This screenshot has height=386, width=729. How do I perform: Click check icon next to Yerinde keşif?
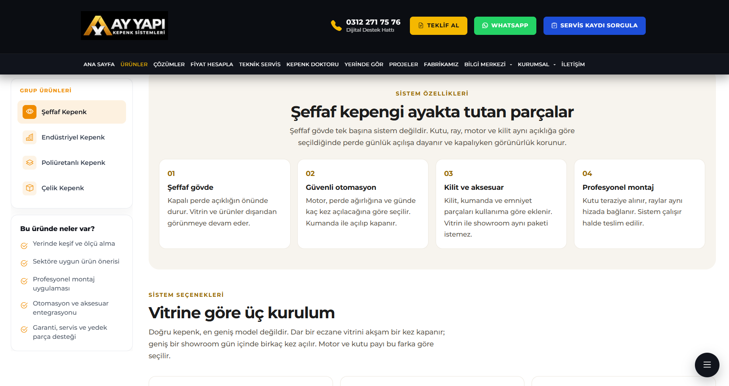pyautogui.click(x=24, y=246)
